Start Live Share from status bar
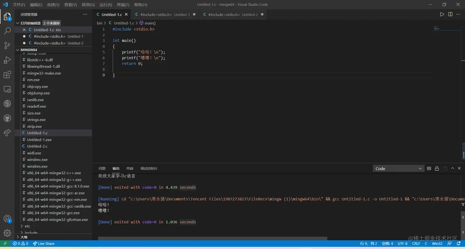 (44, 243)
